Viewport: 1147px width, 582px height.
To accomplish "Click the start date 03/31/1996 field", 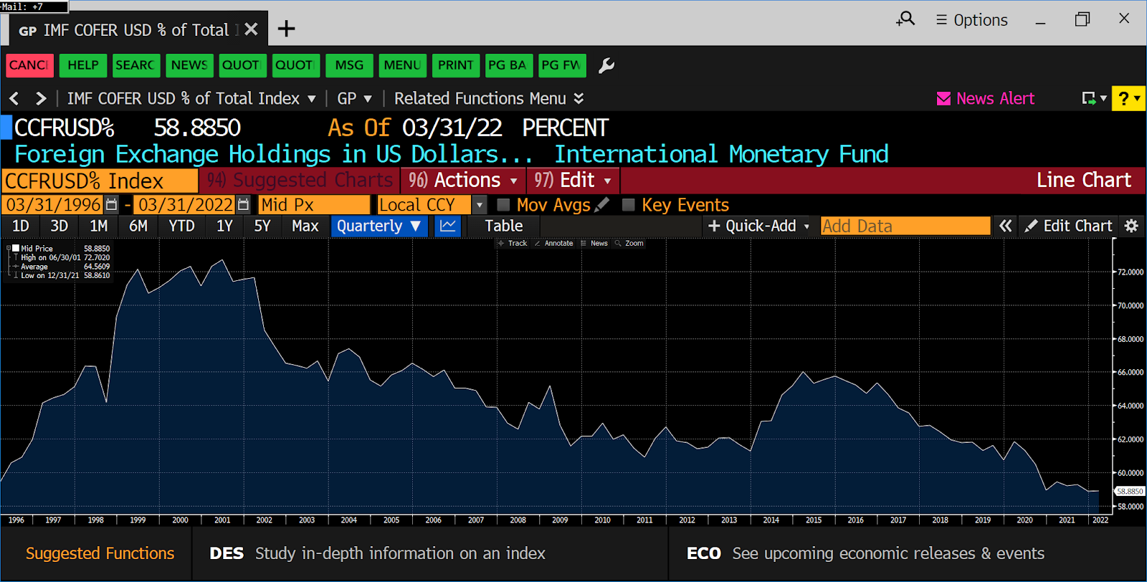I will (x=53, y=205).
